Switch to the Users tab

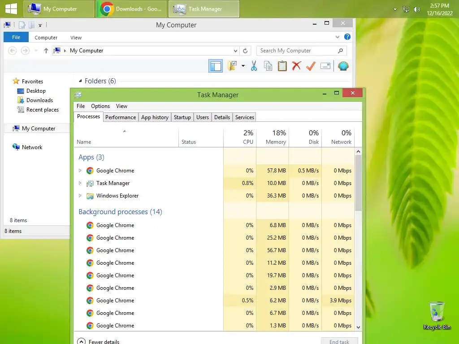click(x=203, y=117)
